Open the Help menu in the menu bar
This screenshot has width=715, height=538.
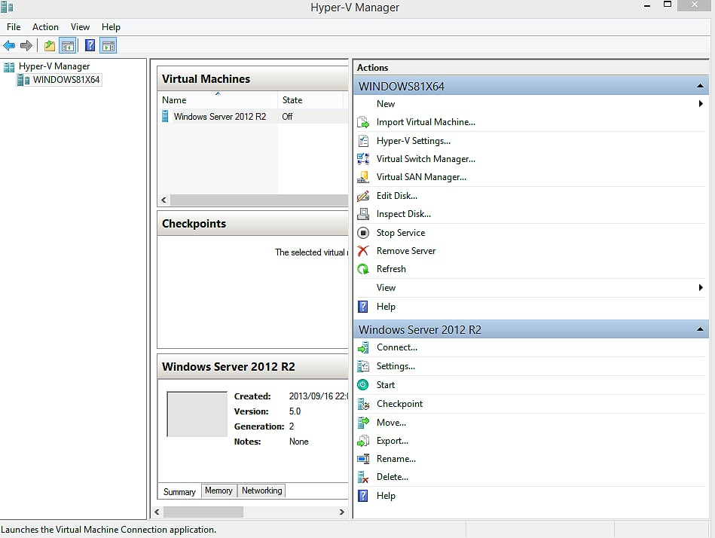(x=111, y=27)
